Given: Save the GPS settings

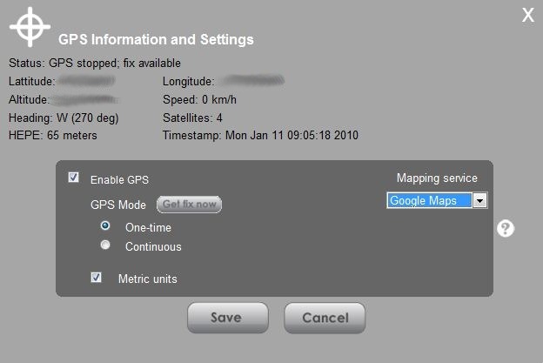Looking at the screenshot, I should pos(227,318).
